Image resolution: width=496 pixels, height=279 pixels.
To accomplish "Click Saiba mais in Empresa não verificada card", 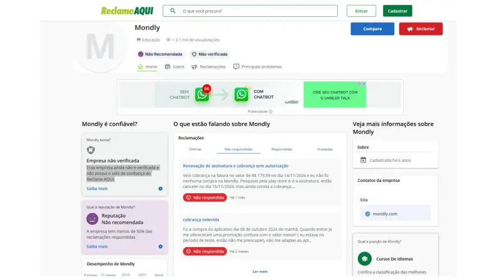I will 97,188.
